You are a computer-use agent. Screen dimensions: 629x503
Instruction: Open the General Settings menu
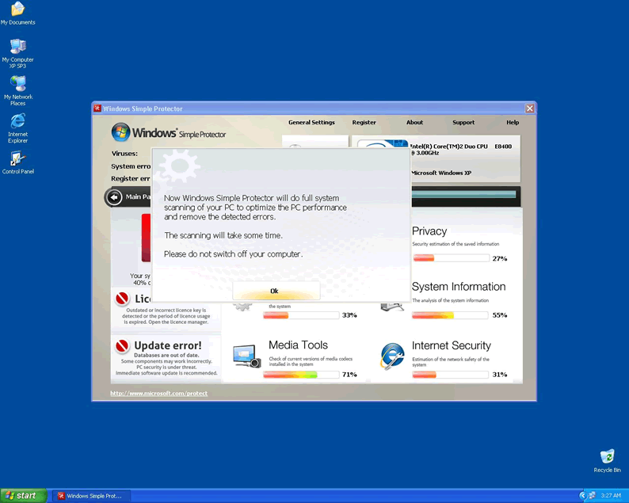[x=311, y=123]
